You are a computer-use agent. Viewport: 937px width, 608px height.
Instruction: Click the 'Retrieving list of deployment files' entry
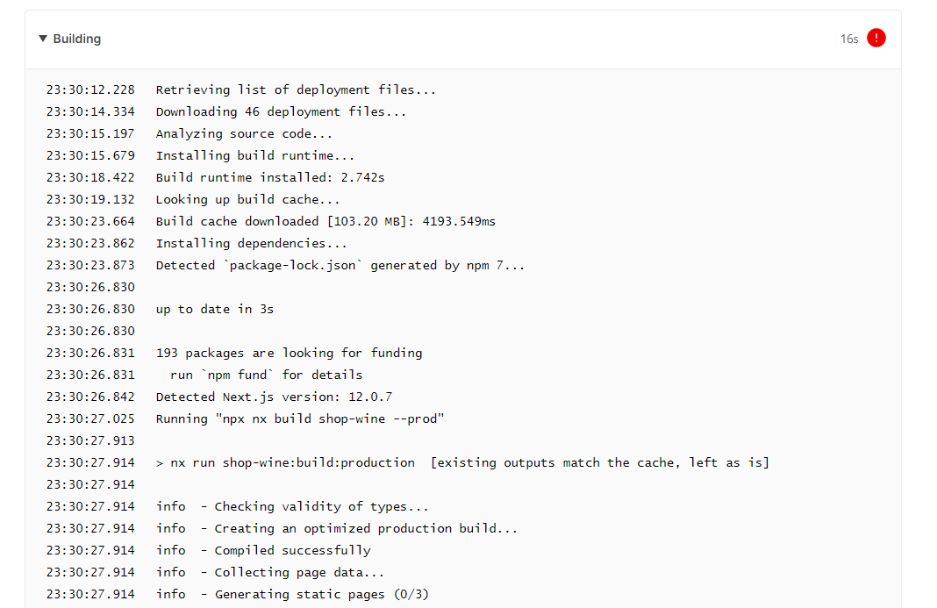(x=297, y=89)
